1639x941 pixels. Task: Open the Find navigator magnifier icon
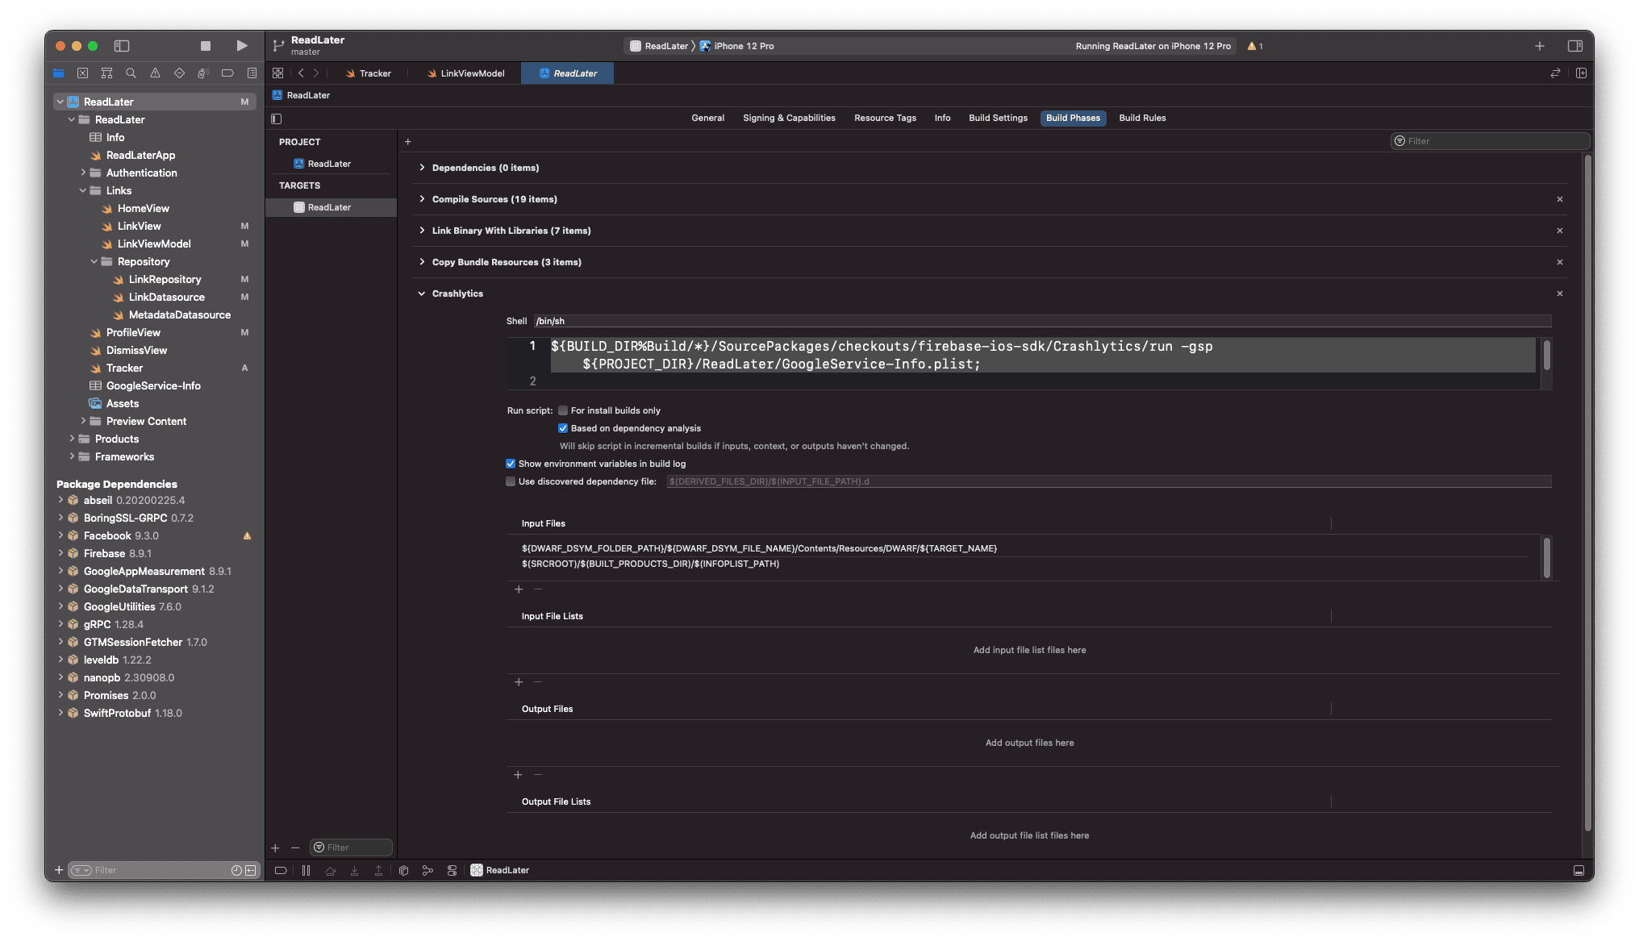click(x=131, y=73)
